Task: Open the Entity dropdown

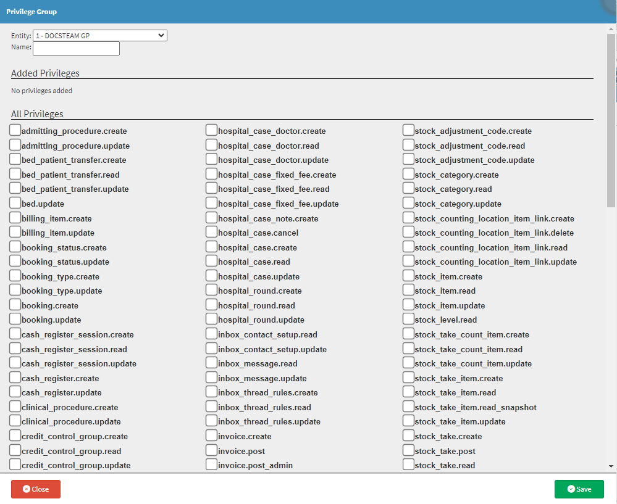Action: coord(99,36)
